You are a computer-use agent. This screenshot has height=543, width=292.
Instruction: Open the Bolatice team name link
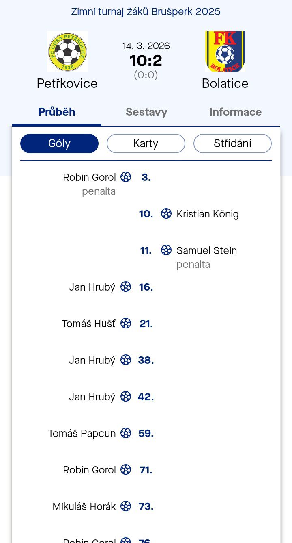[x=225, y=83]
